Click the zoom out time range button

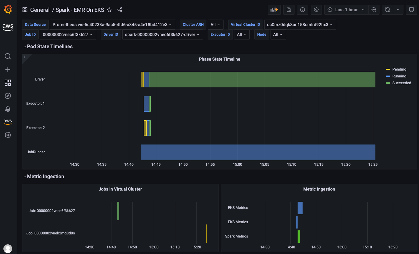click(x=374, y=9)
